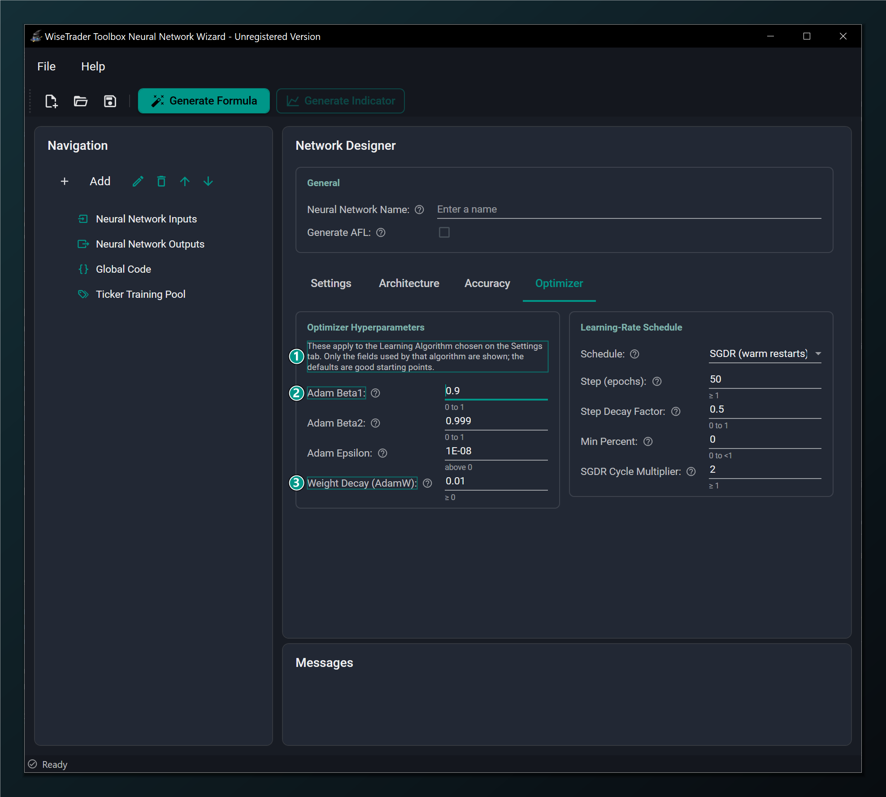Delete item using the trash icon
The height and width of the screenshot is (797, 886).
tap(161, 181)
